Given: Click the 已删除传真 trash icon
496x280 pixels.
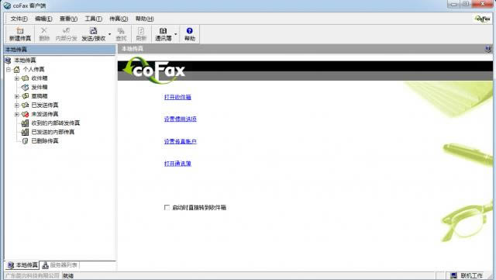Looking at the screenshot, I should (25, 141).
